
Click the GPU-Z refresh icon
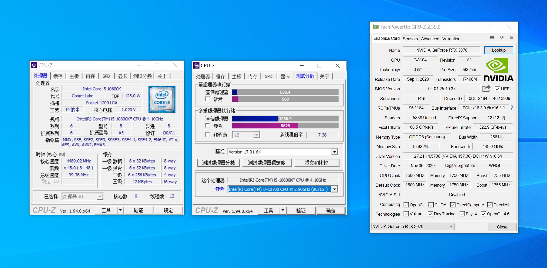(502, 37)
